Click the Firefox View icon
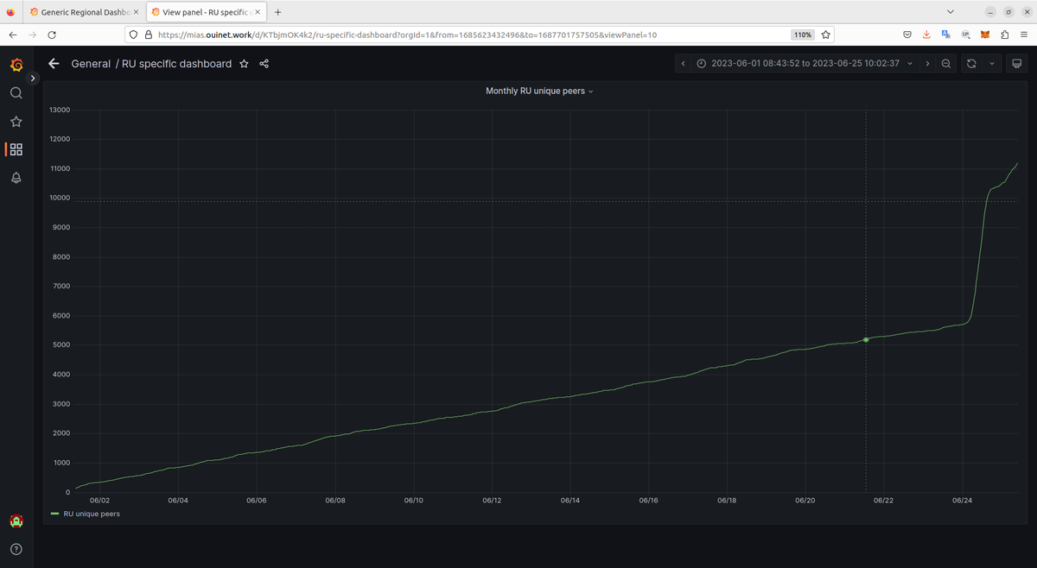 (x=10, y=12)
